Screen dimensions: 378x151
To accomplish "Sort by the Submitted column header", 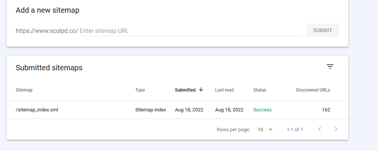I will tap(185, 90).
